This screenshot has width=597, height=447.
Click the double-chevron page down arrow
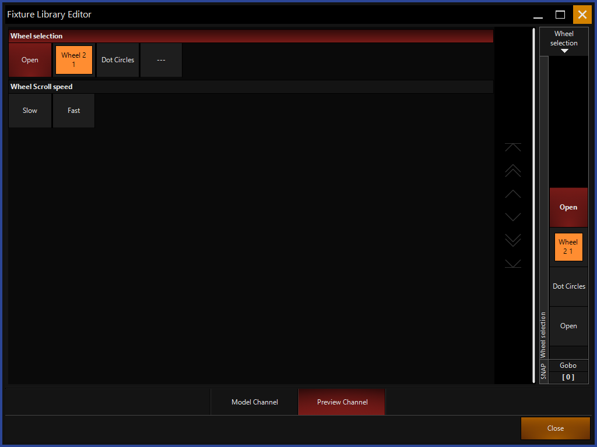click(x=513, y=240)
